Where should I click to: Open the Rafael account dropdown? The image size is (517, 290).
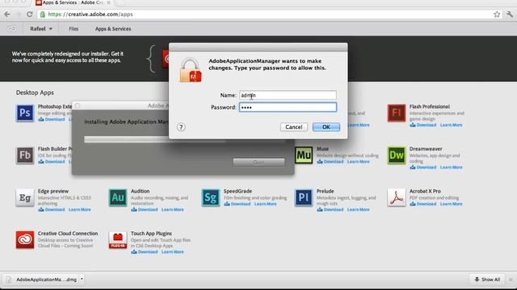point(41,29)
